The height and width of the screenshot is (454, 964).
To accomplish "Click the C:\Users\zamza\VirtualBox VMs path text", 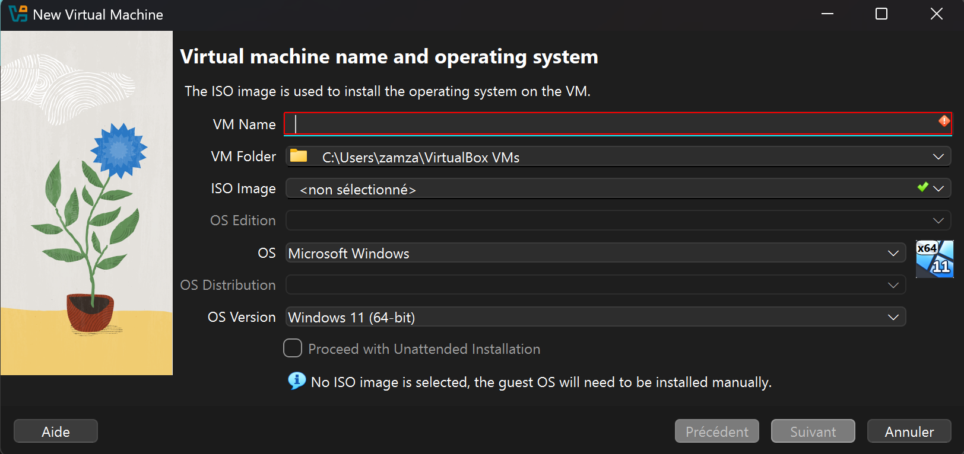I will (x=421, y=158).
